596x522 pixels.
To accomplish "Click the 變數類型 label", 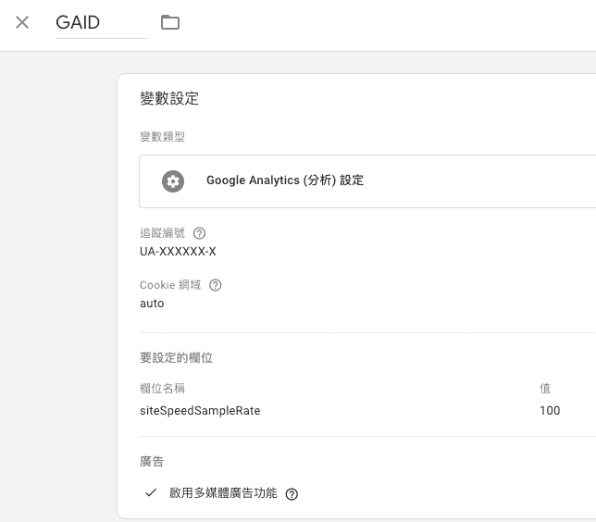I will [162, 137].
